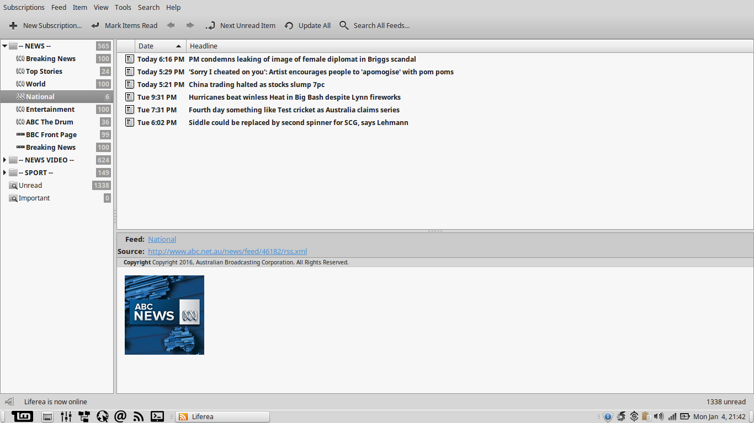754x423 pixels.
Task: Open the Feed menu
Action: [59, 7]
